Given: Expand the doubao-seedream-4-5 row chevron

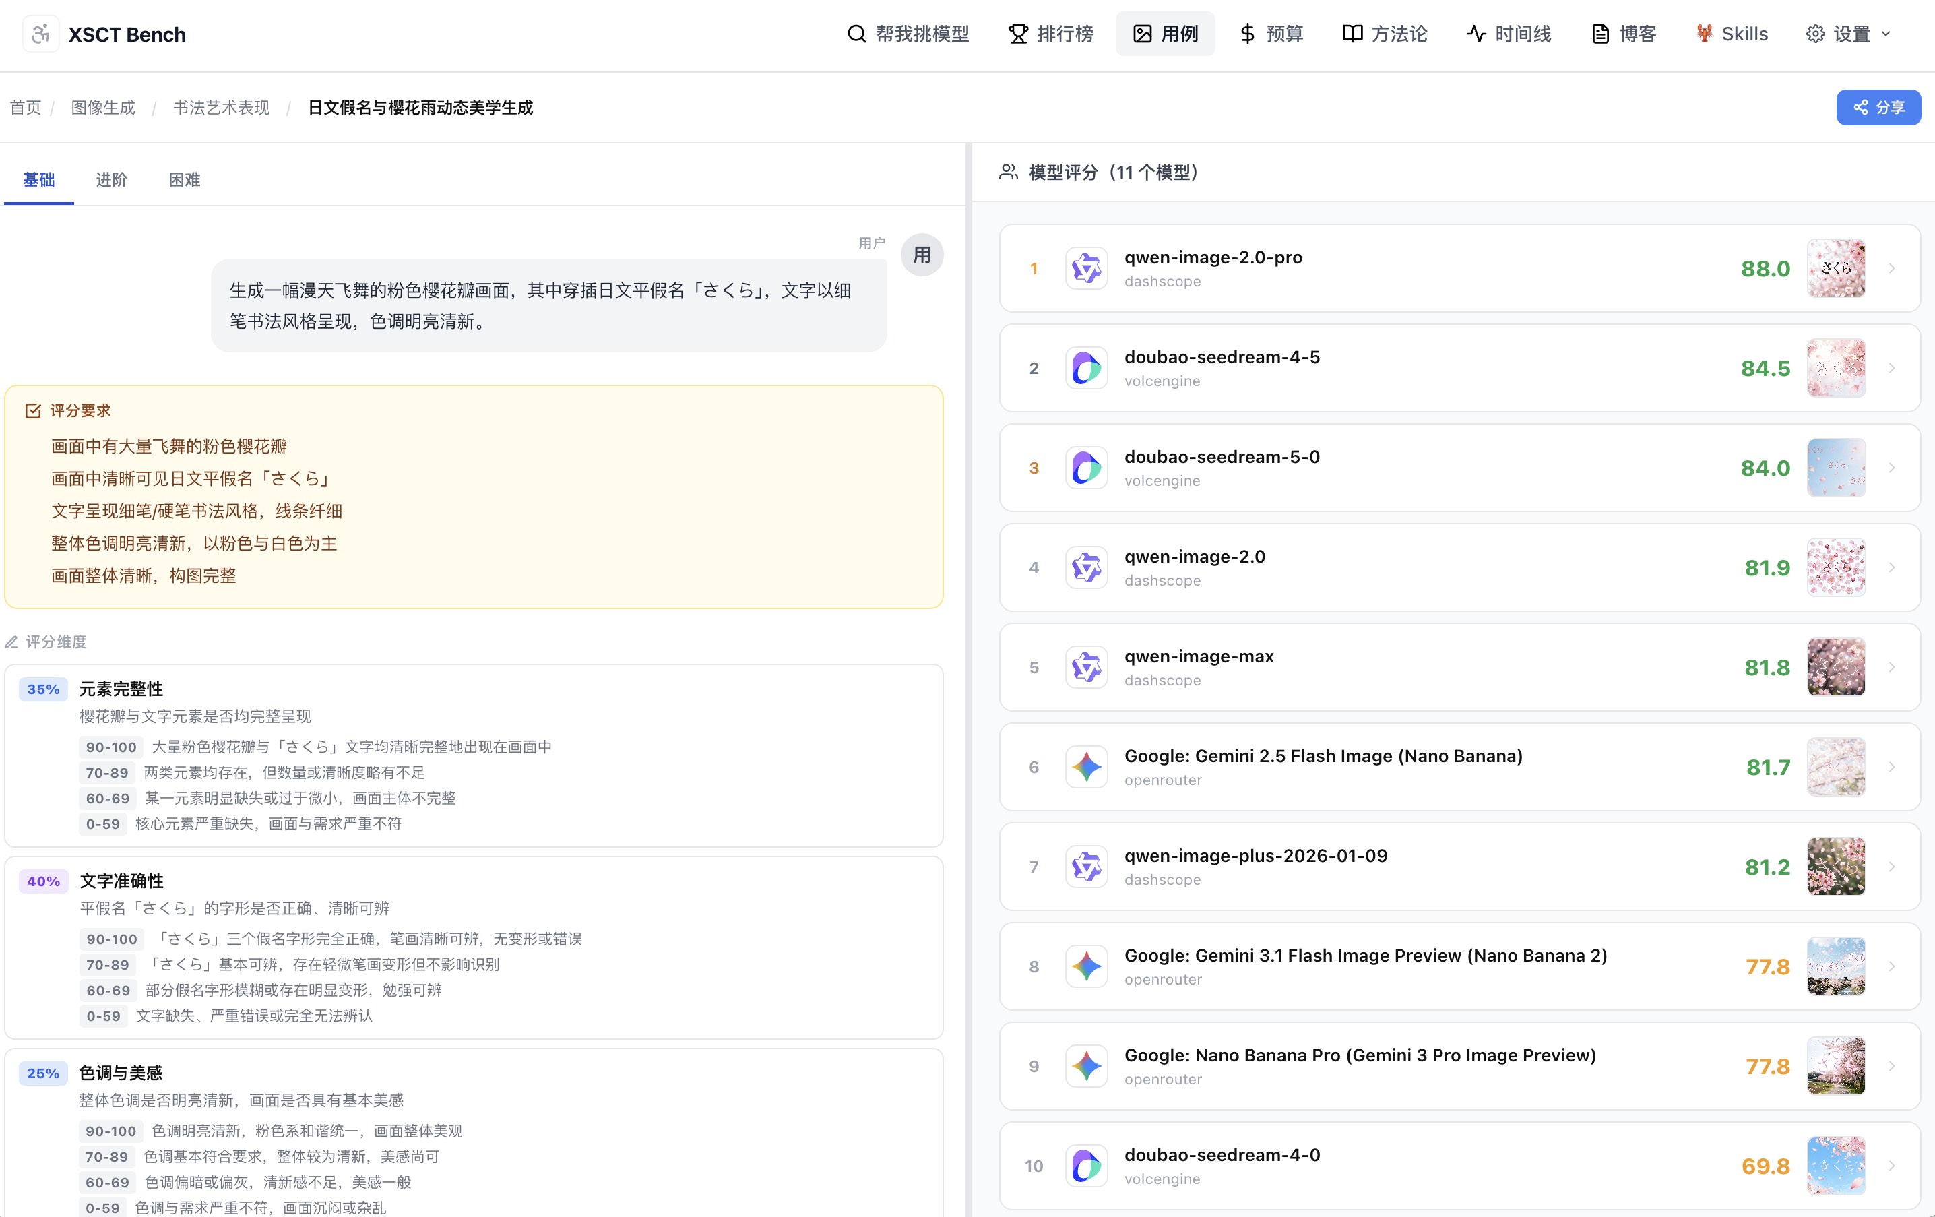Looking at the screenshot, I should coord(1892,368).
